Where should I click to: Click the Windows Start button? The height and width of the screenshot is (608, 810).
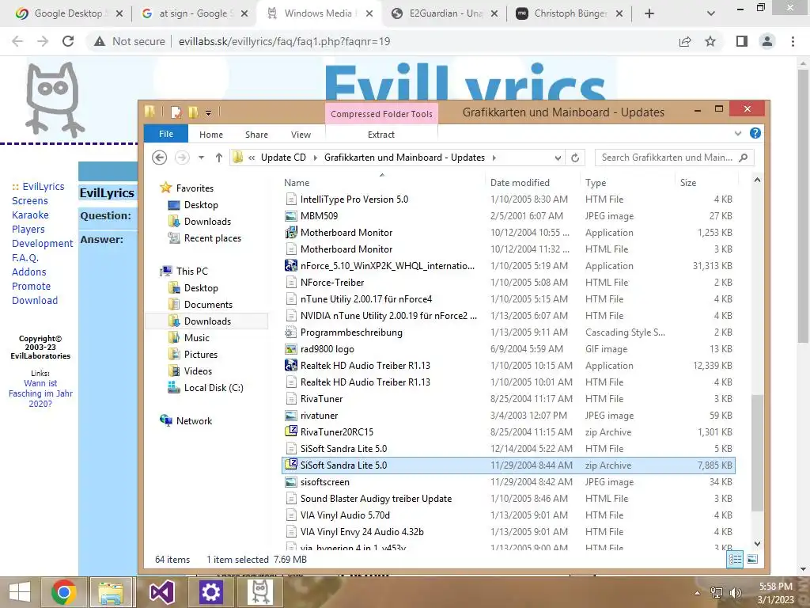19,592
